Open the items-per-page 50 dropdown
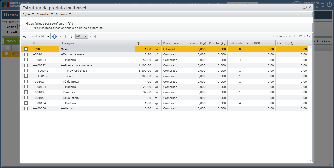Viewport: 334px width, 168px height. [81, 36]
